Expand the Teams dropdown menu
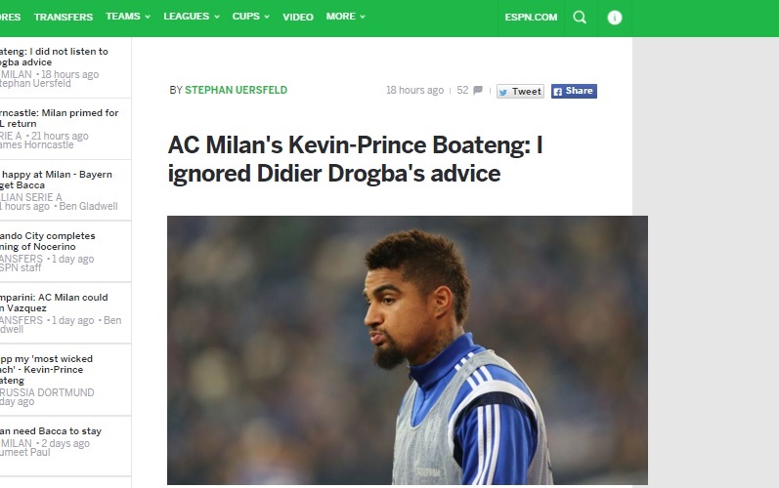 (128, 17)
